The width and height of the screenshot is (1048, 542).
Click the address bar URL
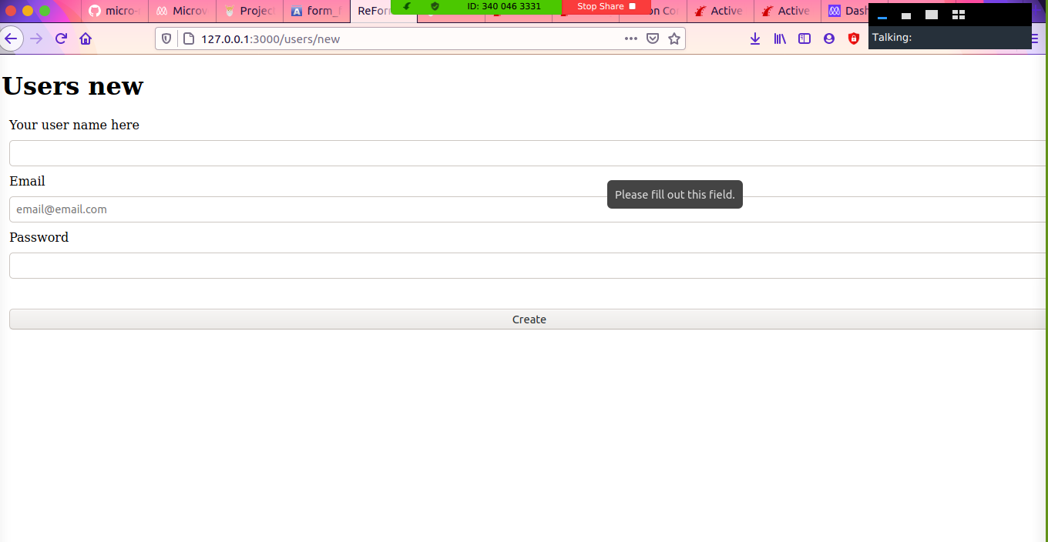(x=270, y=38)
